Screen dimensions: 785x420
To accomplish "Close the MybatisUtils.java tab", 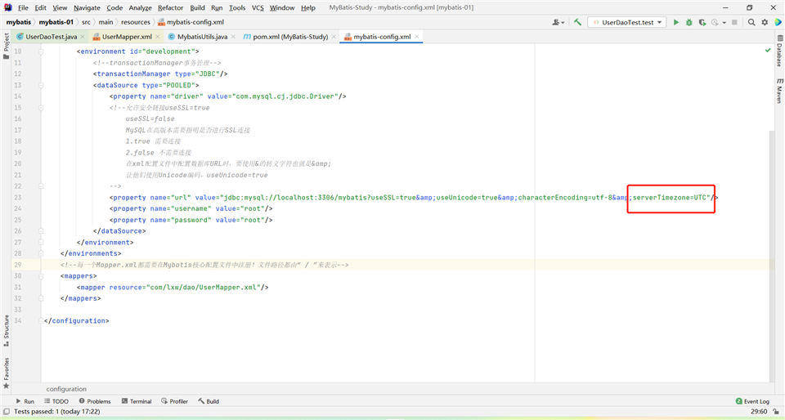I will click(233, 37).
